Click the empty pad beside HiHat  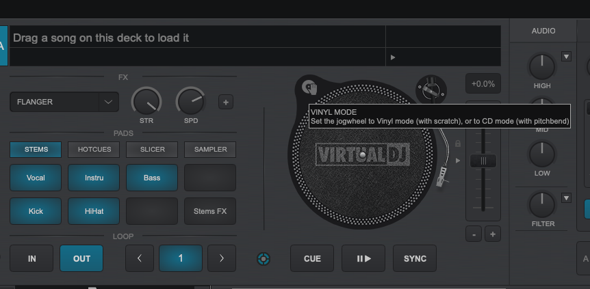tap(152, 211)
